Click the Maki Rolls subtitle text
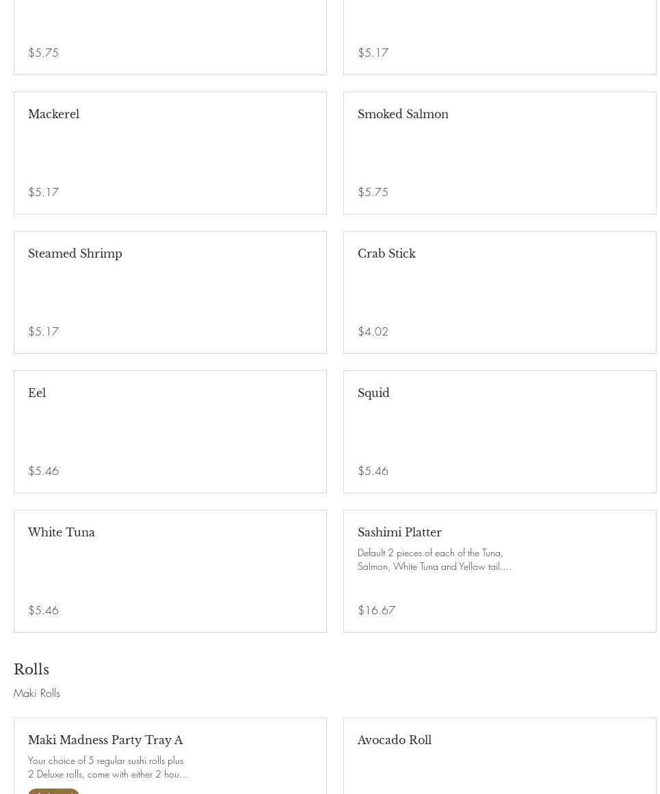660x794 pixels. (x=37, y=694)
